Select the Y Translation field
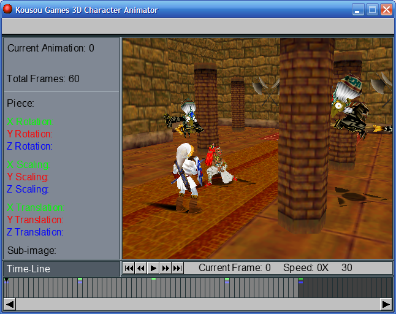The image size is (396, 314). (35, 220)
